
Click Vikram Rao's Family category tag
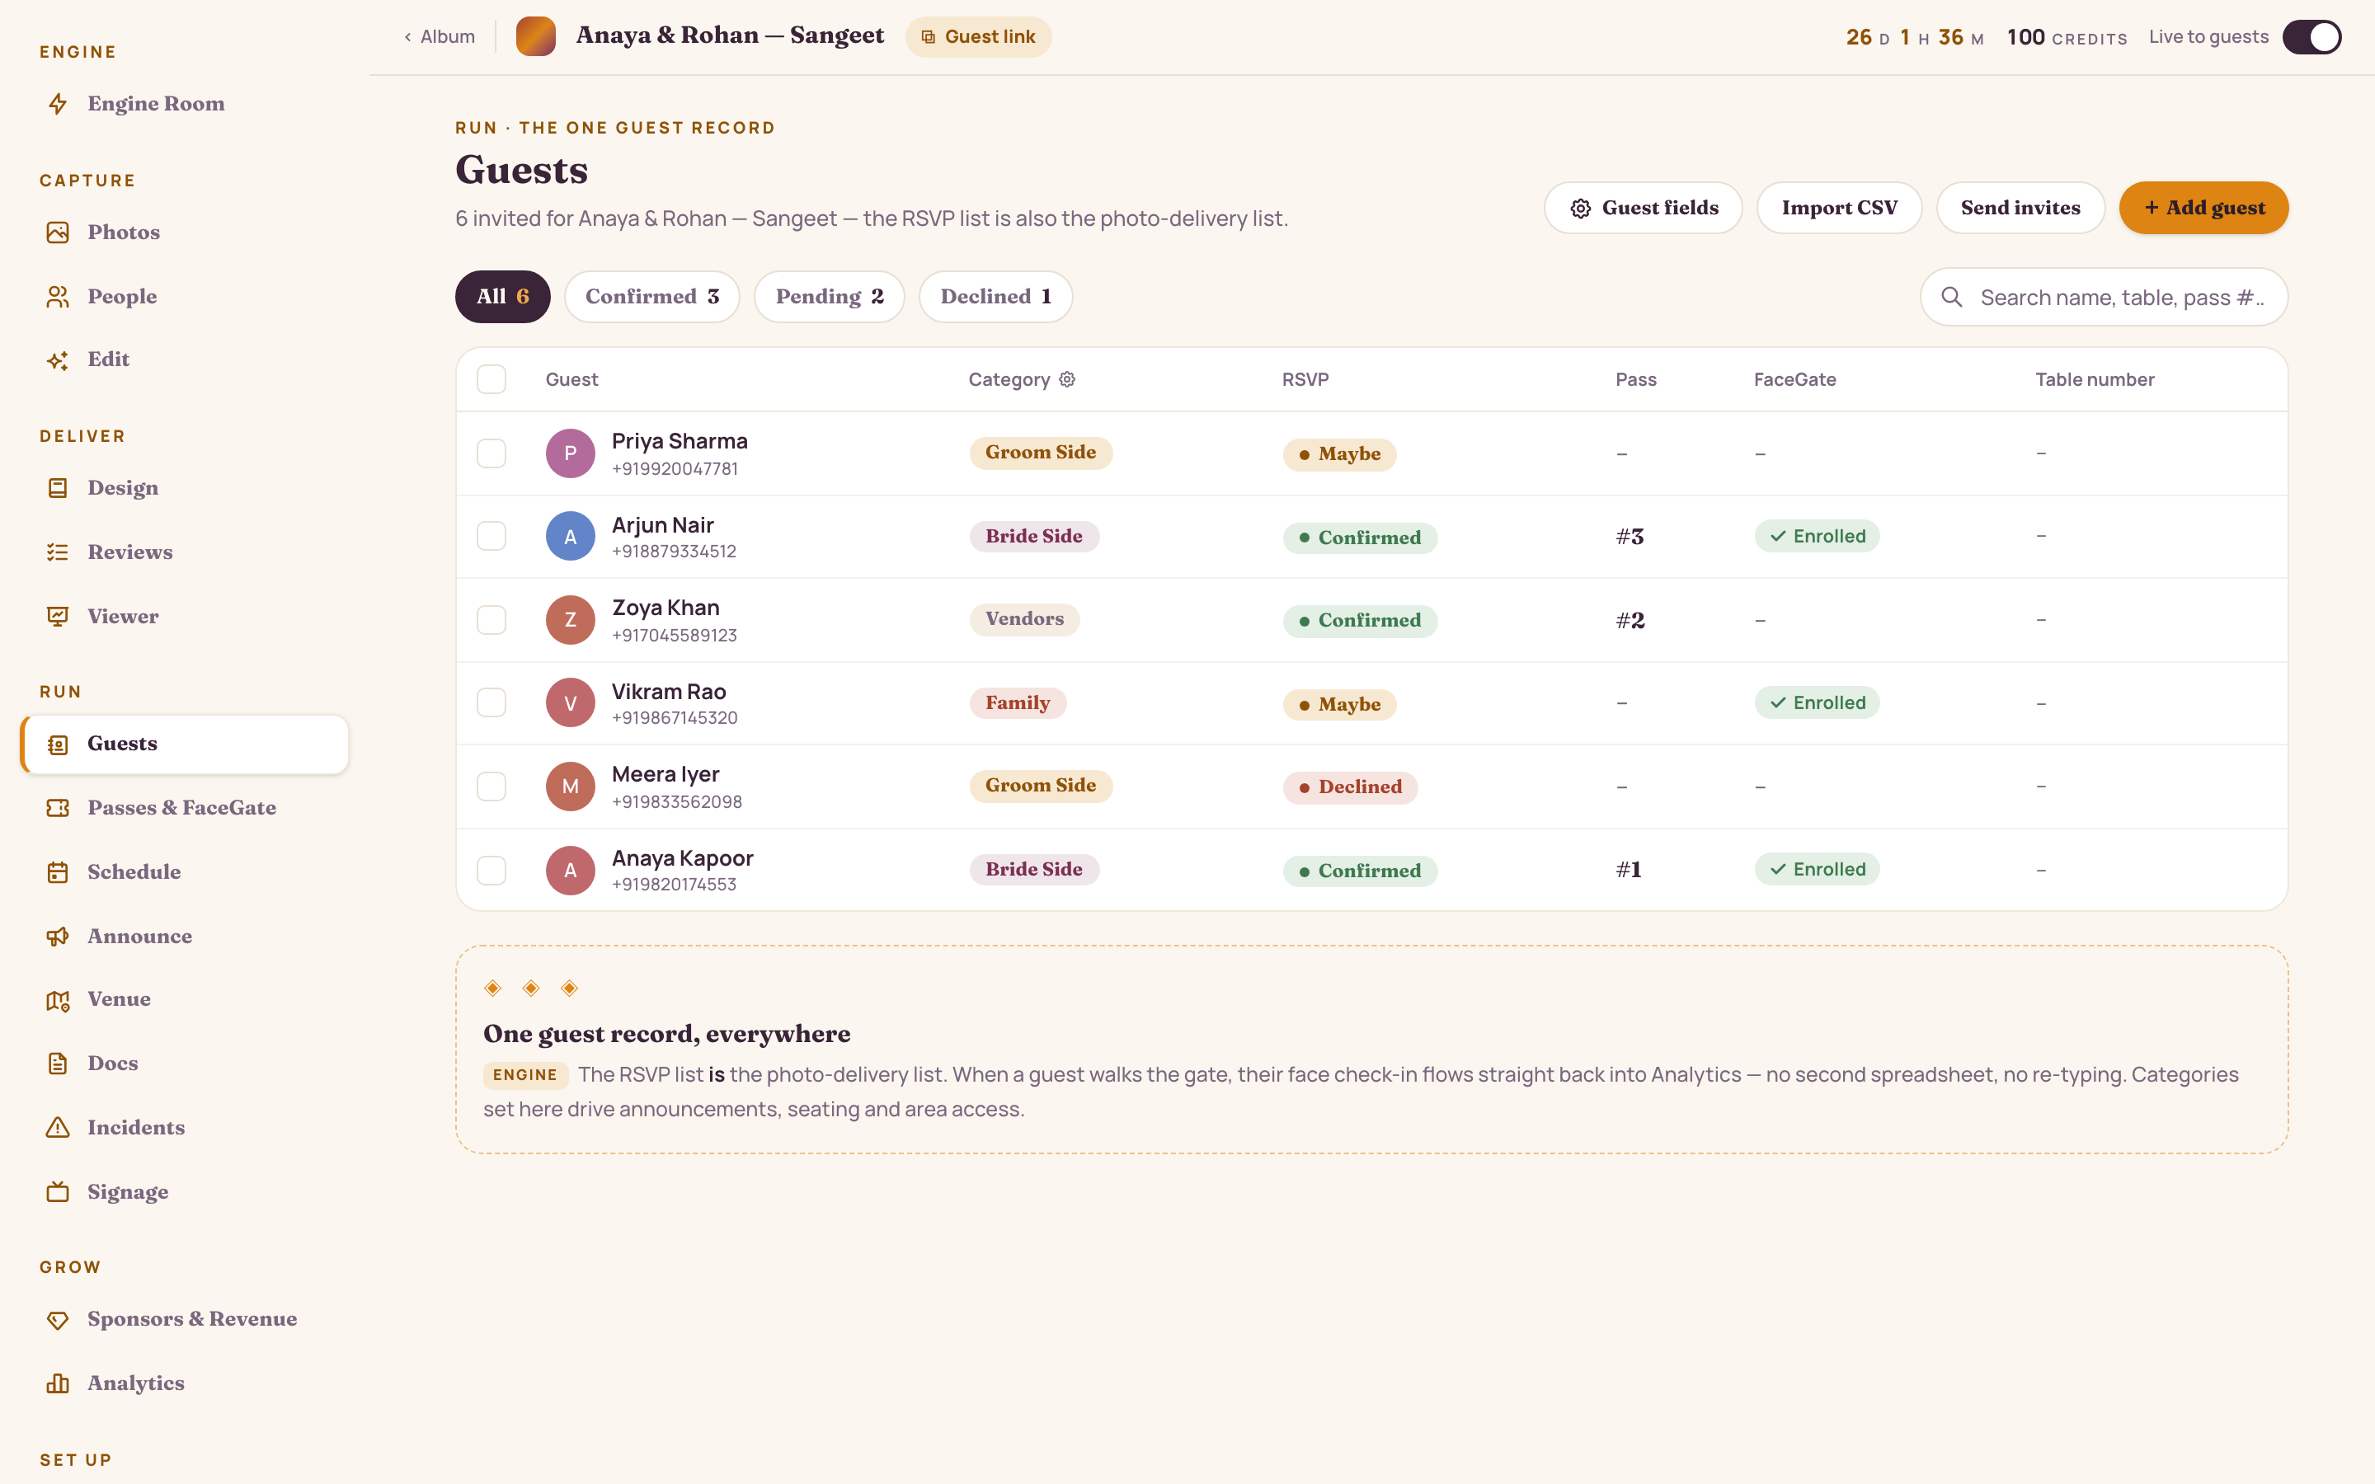tap(1018, 702)
